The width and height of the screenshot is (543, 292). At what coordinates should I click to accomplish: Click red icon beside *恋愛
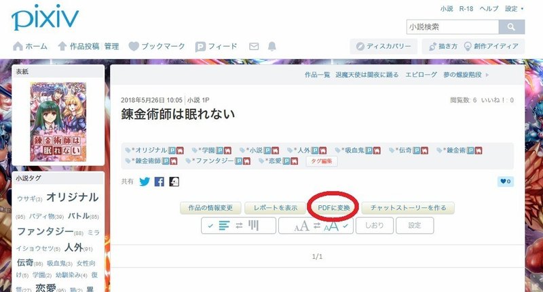click(x=294, y=161)
